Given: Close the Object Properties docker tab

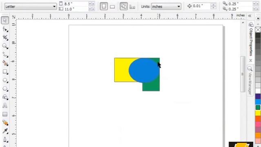Looking at the screenshot, I should [x=251, y=60].
